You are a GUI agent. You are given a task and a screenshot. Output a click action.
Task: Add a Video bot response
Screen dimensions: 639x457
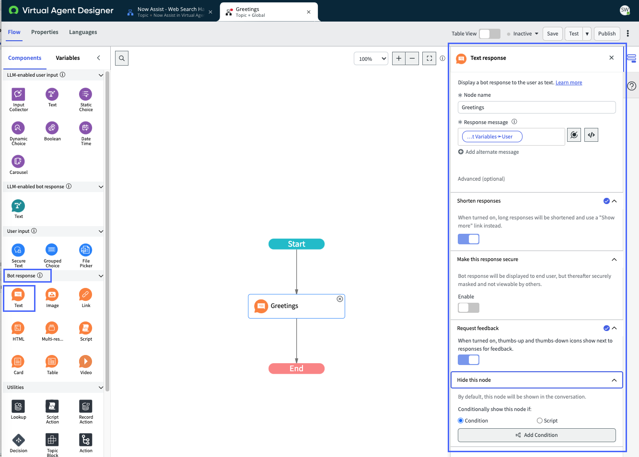pos(86,366)
